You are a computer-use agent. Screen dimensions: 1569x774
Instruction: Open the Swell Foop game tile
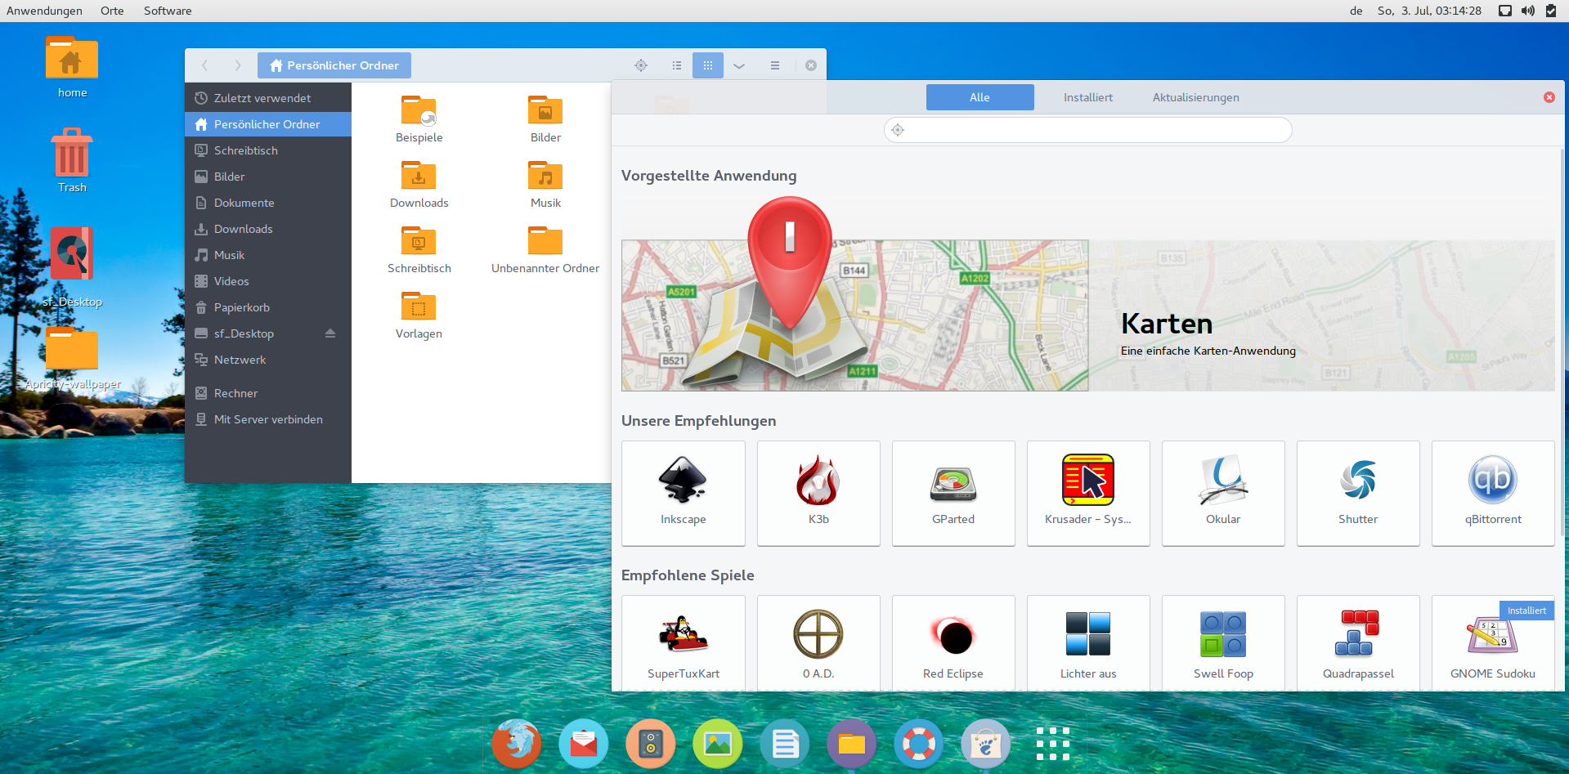click(1223, 643)
